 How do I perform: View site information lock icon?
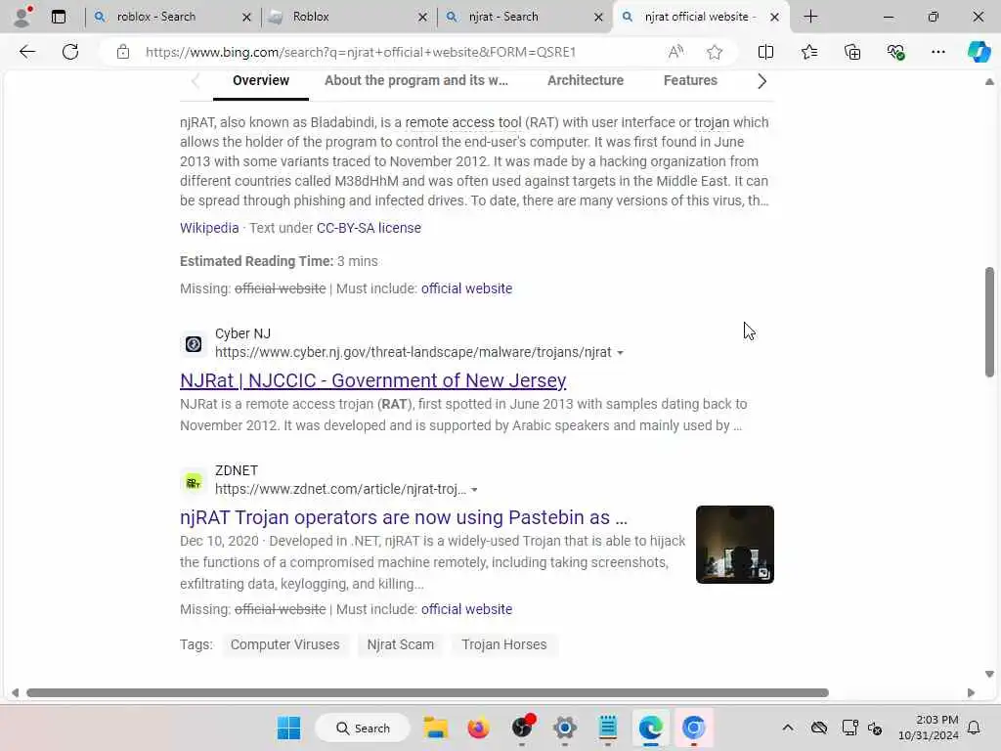(123, 52)
